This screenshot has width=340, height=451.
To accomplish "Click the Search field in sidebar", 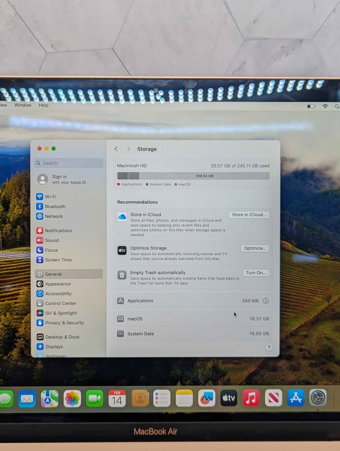I will [69, 163].
